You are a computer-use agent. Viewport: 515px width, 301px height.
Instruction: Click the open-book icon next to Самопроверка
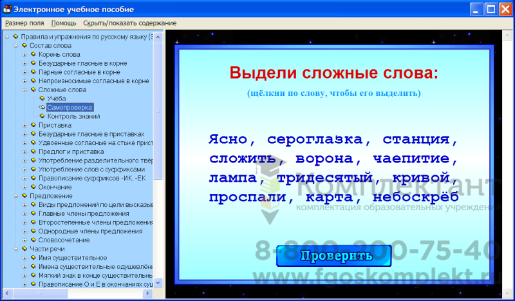pyautogui.click(x=42, y=107)
